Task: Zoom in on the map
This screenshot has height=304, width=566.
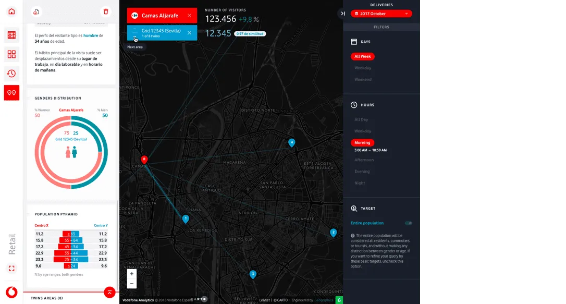Action: [132, 274]
